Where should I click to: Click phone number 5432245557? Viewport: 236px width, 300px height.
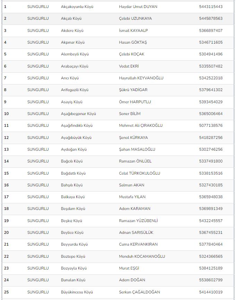(211, 221)
